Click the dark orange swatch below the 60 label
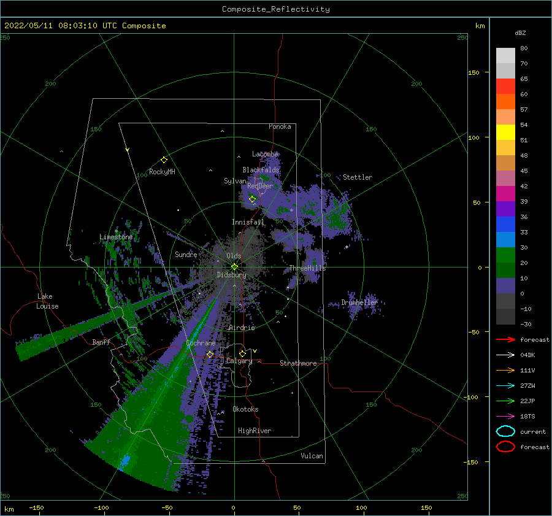 pyautogui.click(x=505, y=102)
